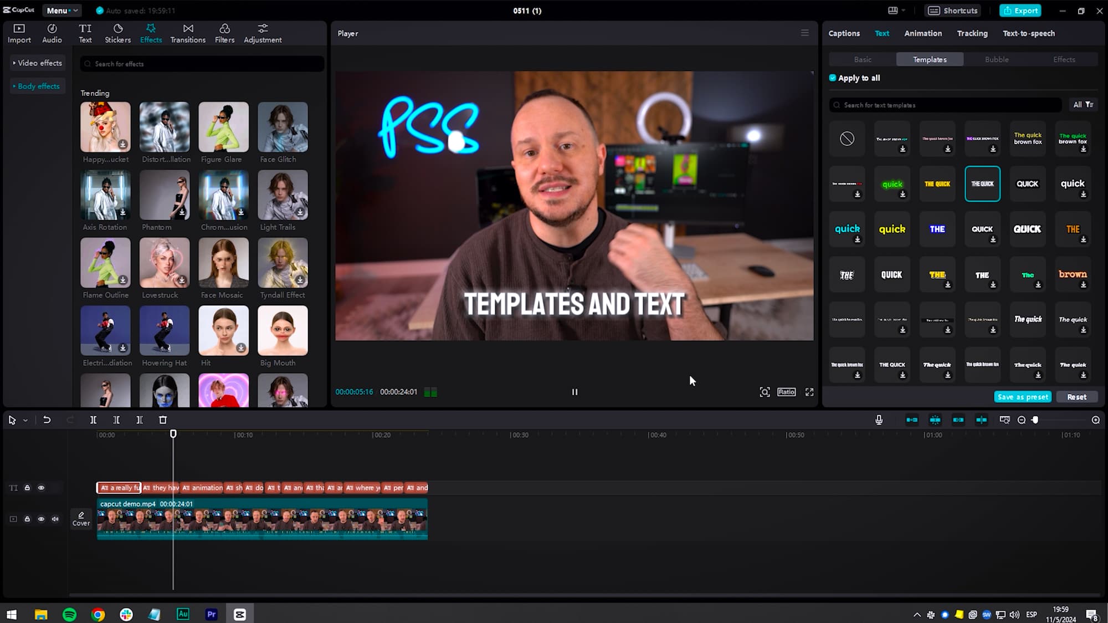
Task: Mute the video track audio
Action: 55,519
